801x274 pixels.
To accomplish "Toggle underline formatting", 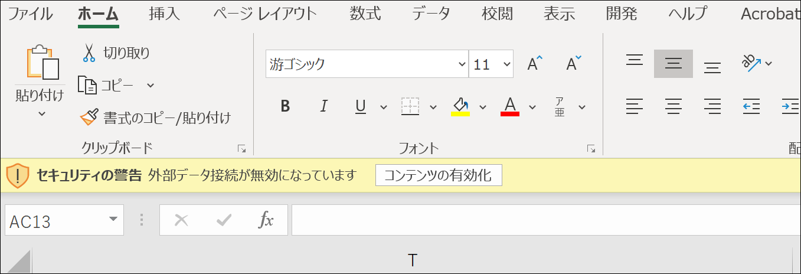I will (361, 106).
